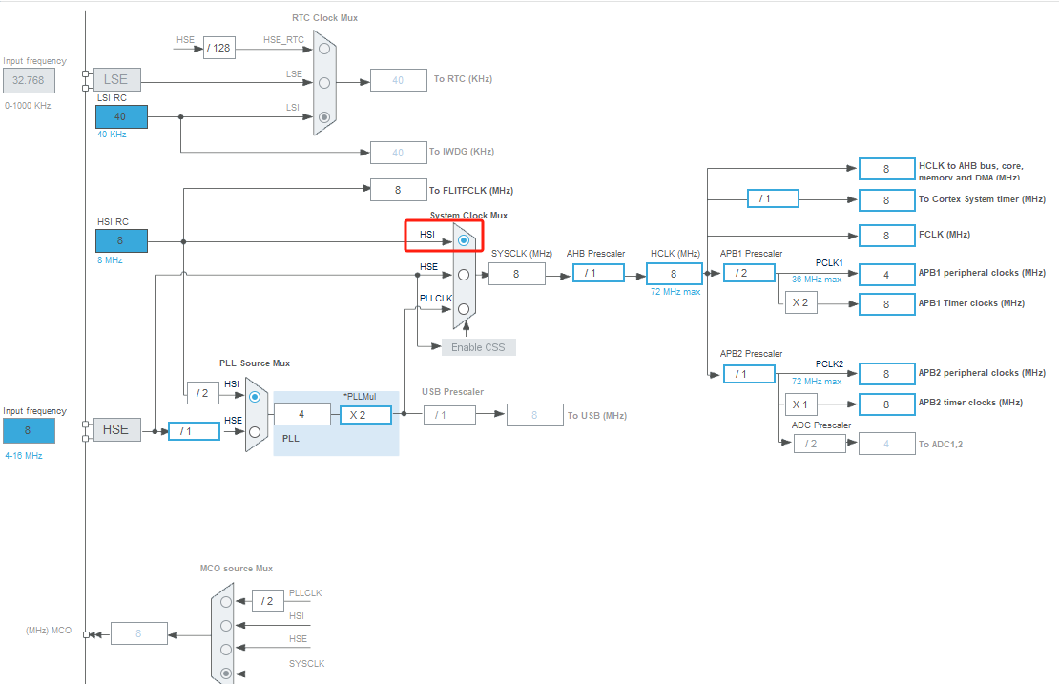Screen dimensions: 1059x684
Task: Click the Enable CSS button
Action: click(477, 346)
